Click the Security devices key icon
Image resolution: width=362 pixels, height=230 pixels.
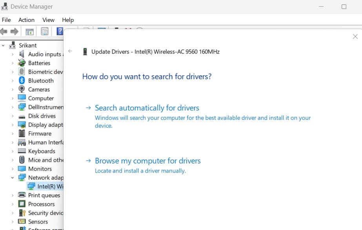[22, 213]
